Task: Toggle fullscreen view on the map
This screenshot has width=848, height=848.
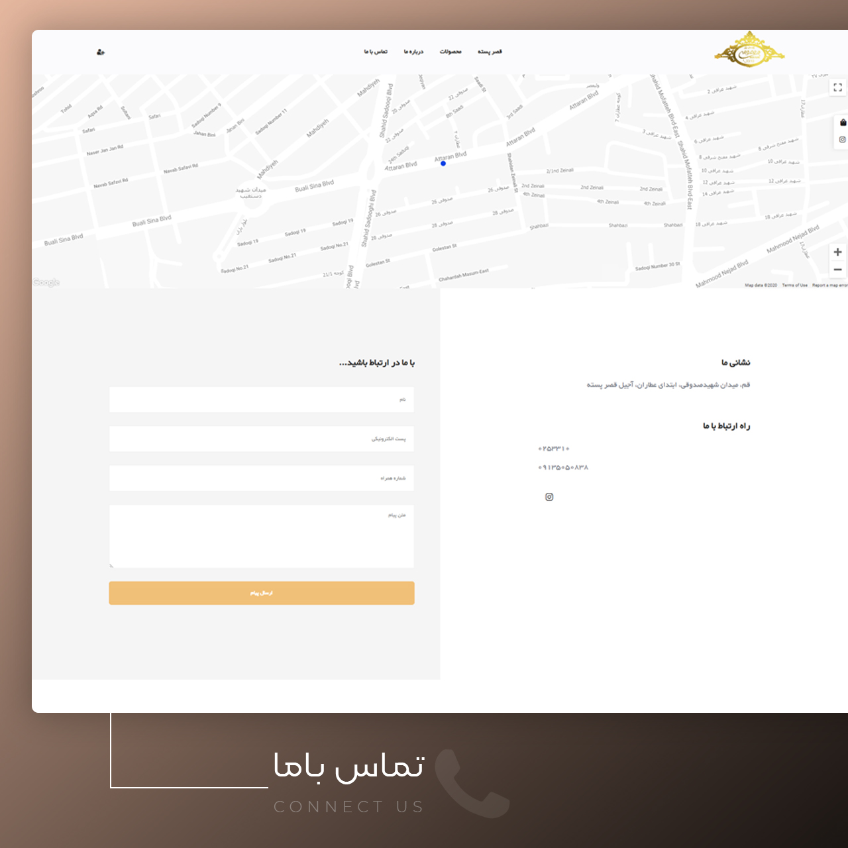Action: (838, 87)
